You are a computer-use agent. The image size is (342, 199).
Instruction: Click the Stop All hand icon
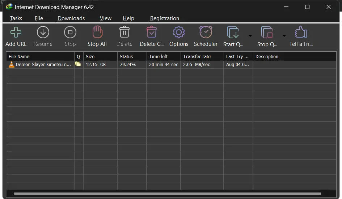click(x=97, y=32)
